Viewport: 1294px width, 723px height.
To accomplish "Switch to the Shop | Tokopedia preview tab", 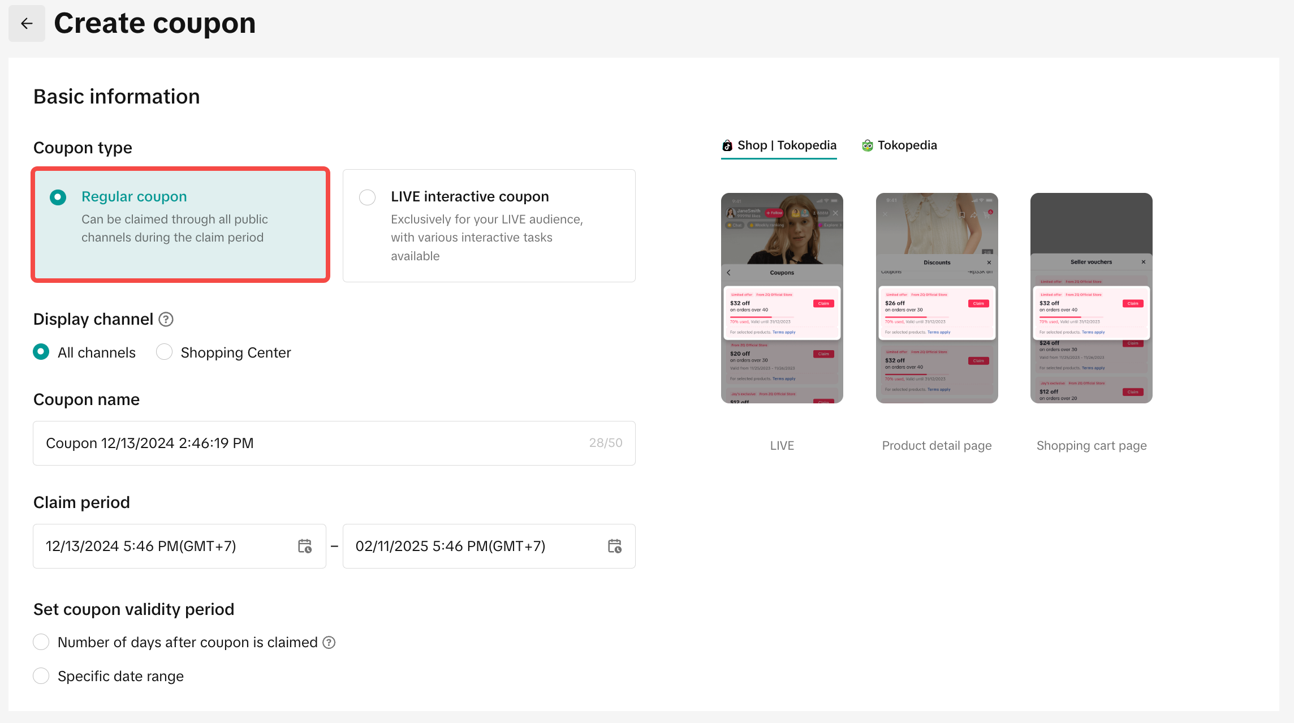I will 786,145.
